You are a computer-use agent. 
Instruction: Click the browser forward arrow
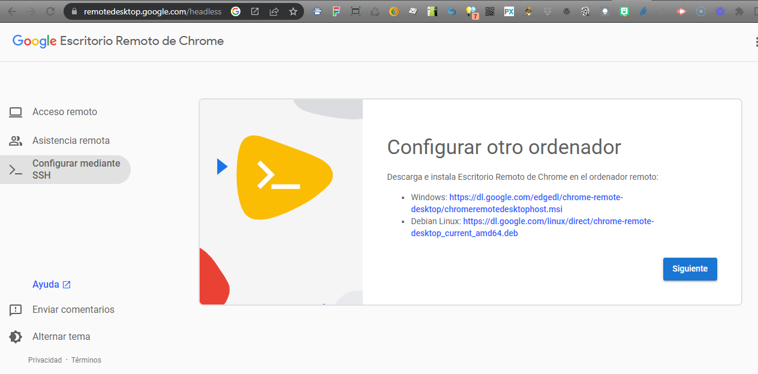(31, 11)
